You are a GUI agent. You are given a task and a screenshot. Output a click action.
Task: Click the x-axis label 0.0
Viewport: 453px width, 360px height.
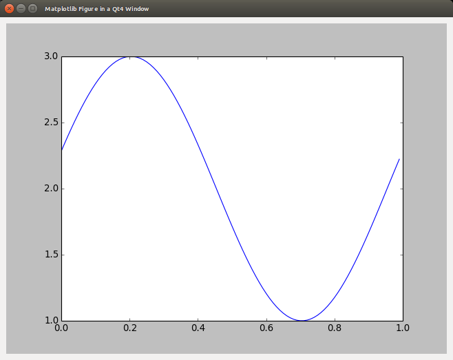point(61,328)
